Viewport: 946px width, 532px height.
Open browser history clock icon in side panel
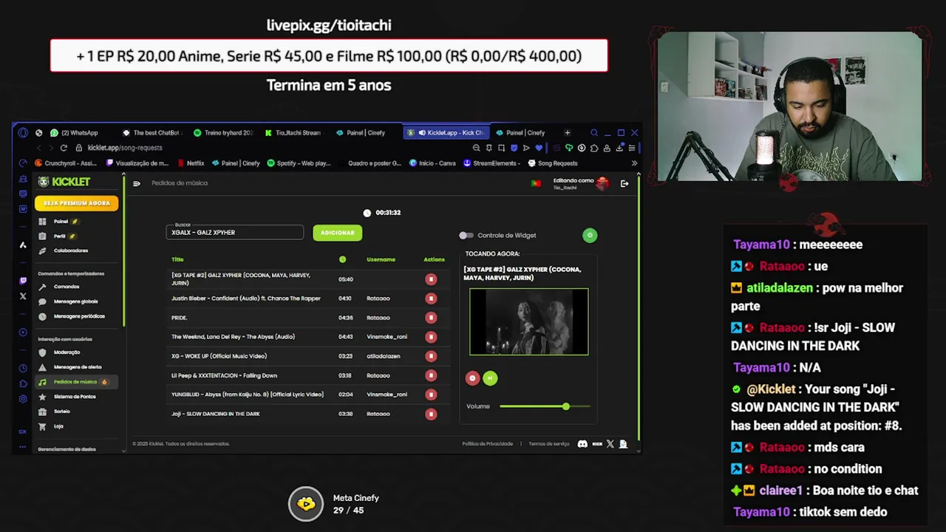click(23, 368)
